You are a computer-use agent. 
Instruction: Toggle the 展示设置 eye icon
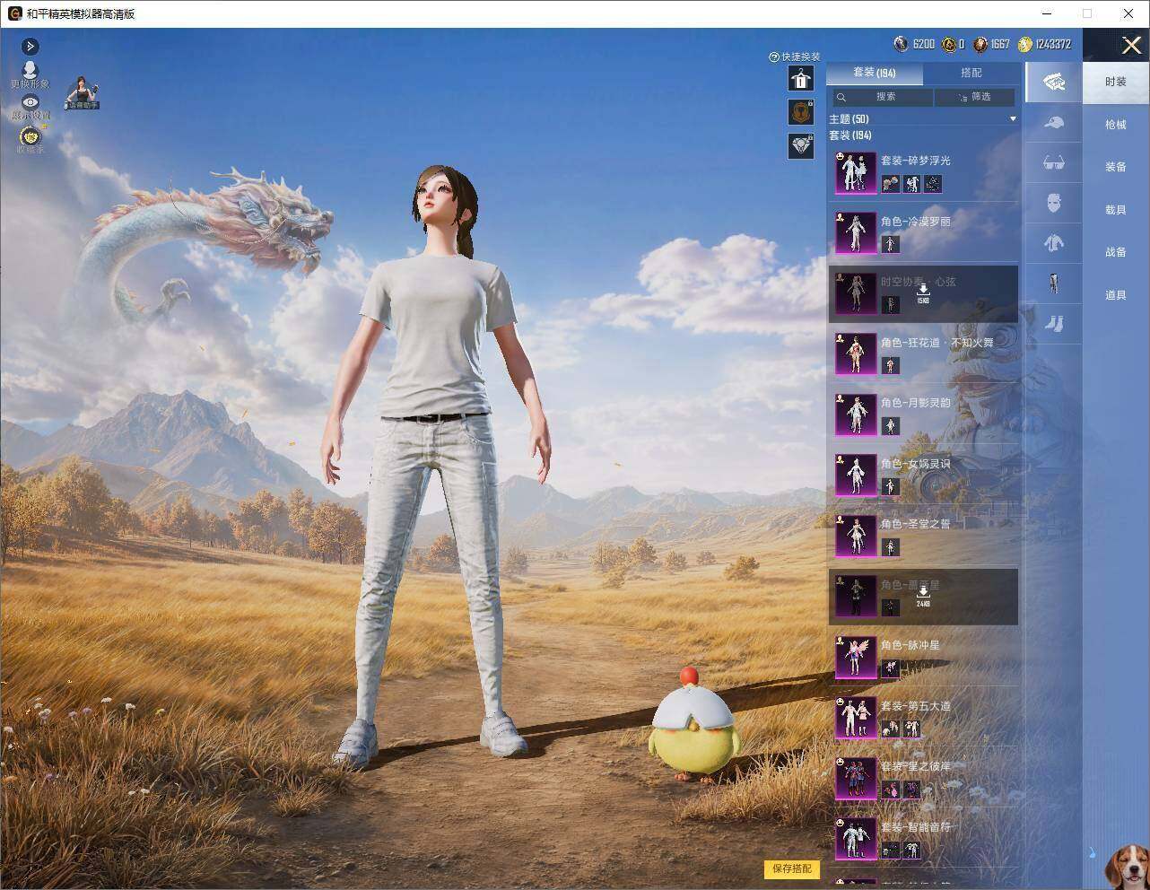tap(30, 103)
